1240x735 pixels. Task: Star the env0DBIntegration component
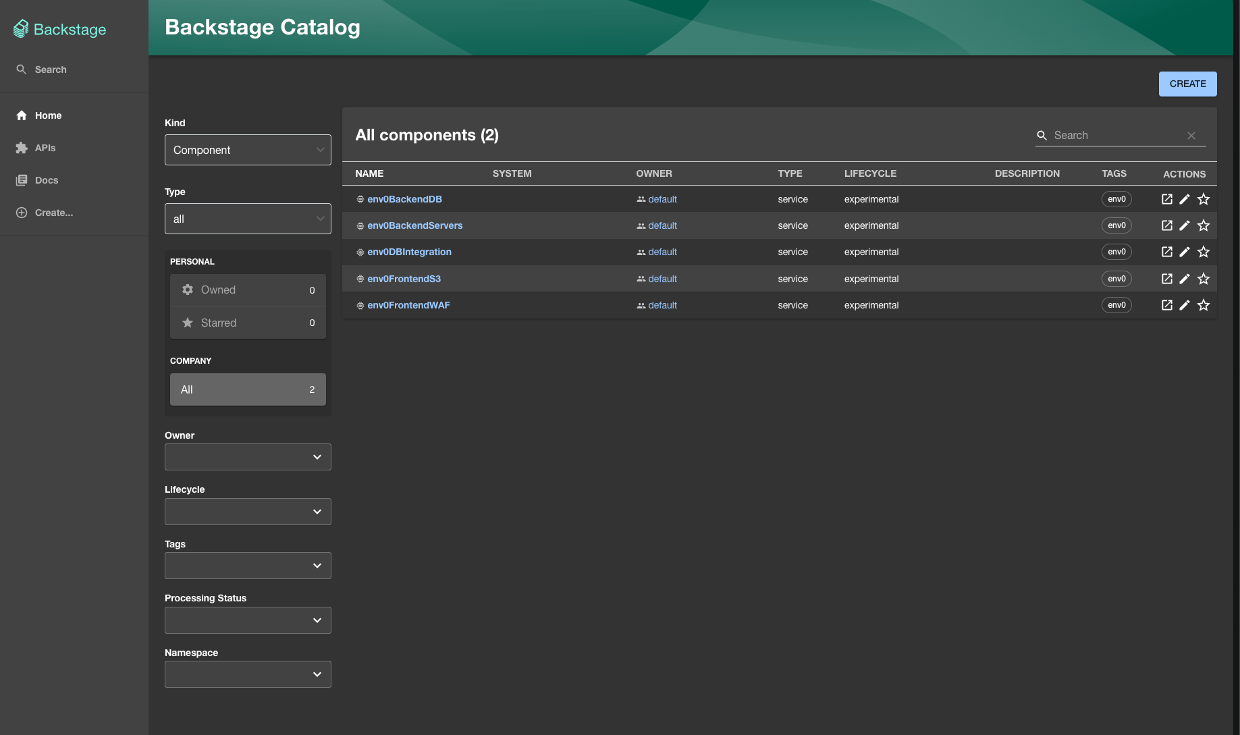pos(1204,252)
